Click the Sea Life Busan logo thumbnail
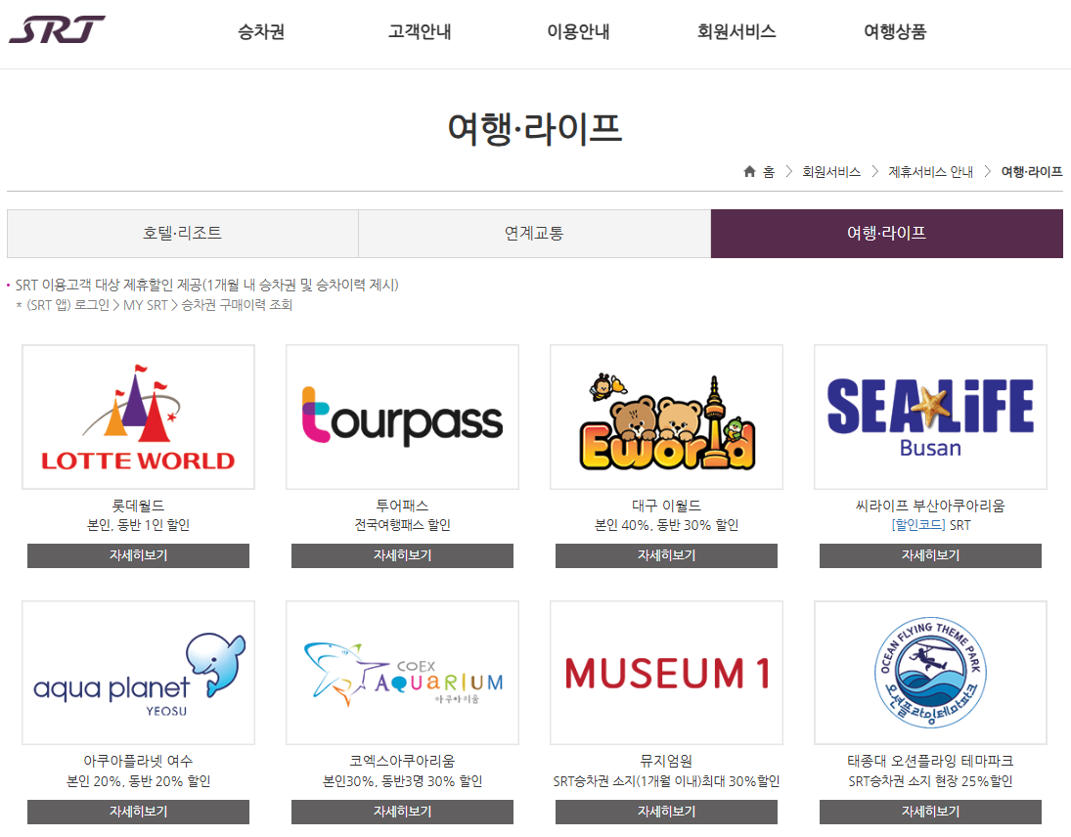This screenshot has width=1071, height=837. (930, 418)
